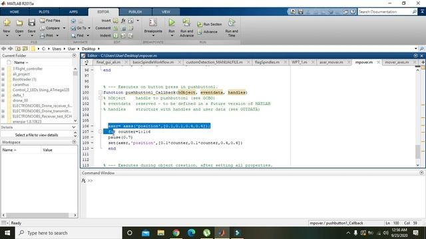Open customDetection_MANUALFILE.m editor tab

214,62
